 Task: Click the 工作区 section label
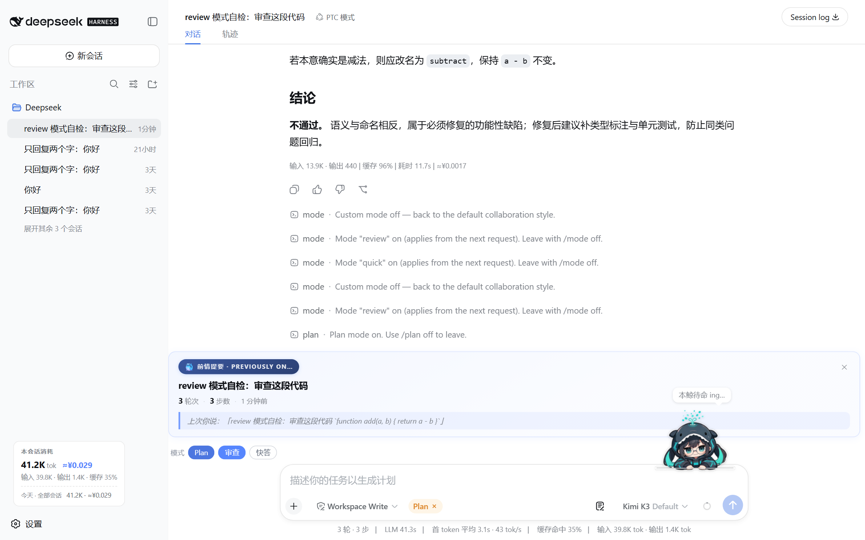click(22, 84)
